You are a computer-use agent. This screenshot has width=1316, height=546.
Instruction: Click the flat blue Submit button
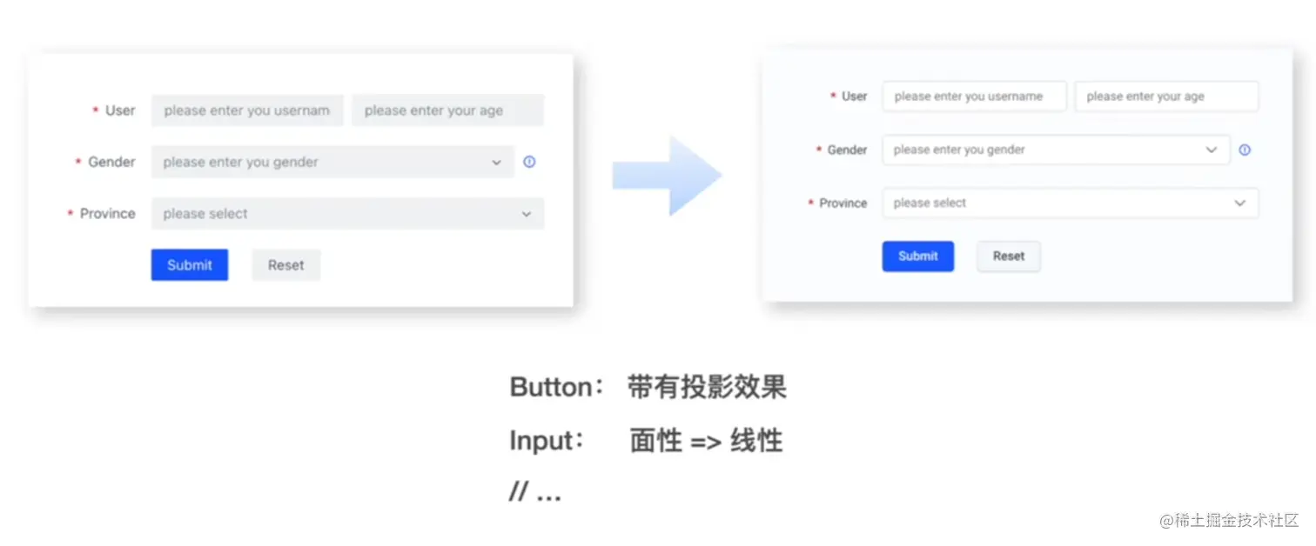[190, 265]
